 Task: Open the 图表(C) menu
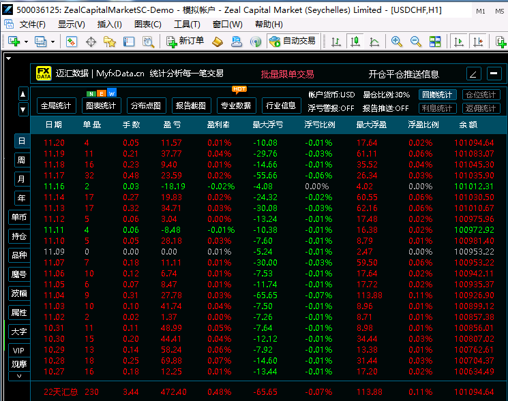[148, 25]
